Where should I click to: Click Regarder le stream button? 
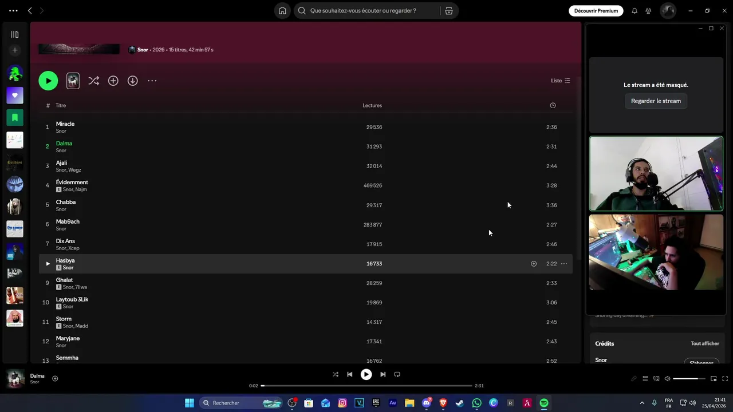coord(656,101)
